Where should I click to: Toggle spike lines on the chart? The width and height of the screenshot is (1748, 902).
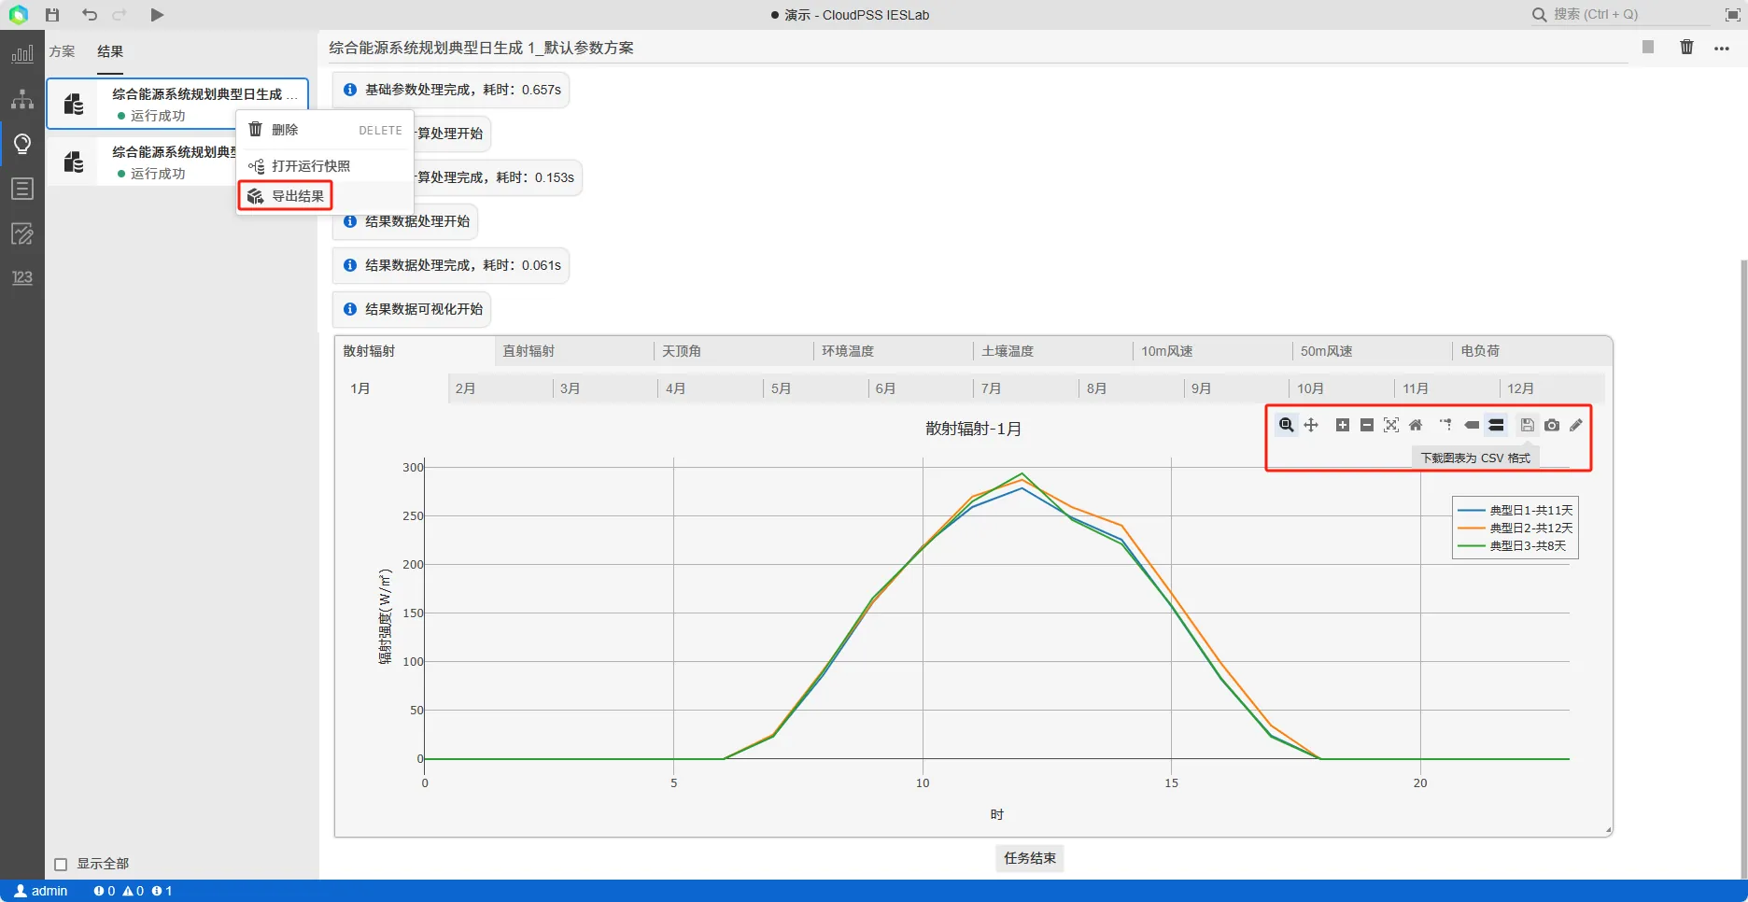(x=1445, y=425)
